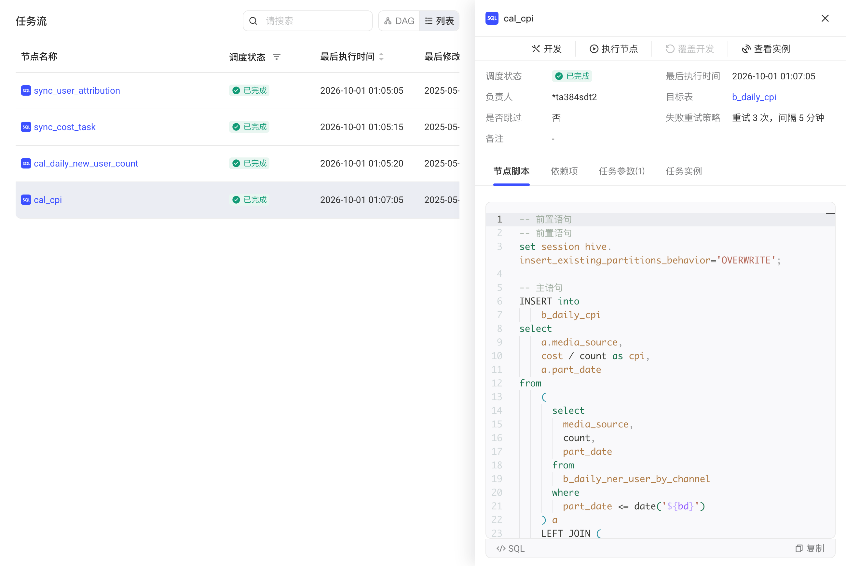Click SQL icon beside sync_cost_task

pyautogui.click(x=26, y=127)
